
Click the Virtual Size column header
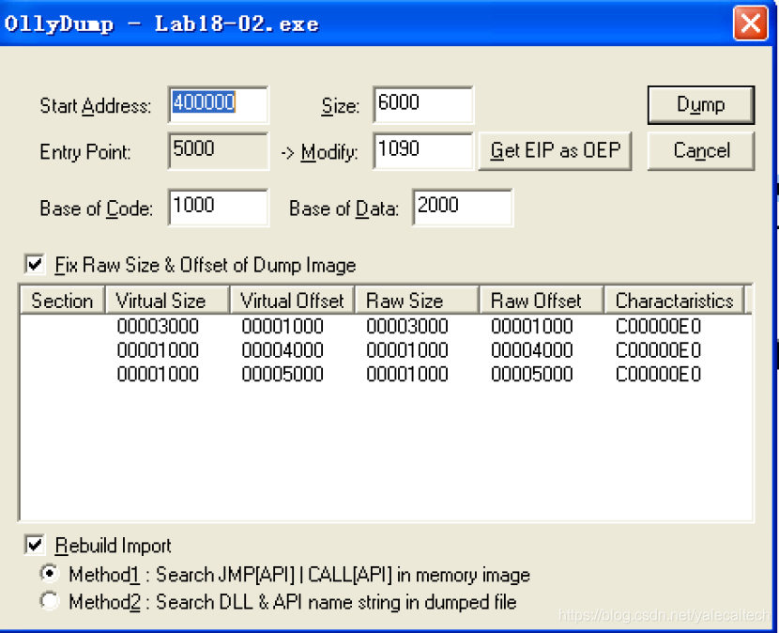167,300
